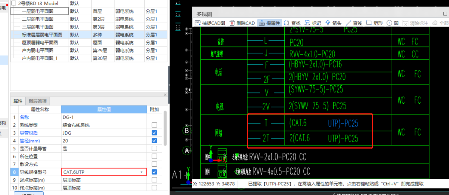Check 附加 checkbox for 敷设方式 row

pos(154,164)
